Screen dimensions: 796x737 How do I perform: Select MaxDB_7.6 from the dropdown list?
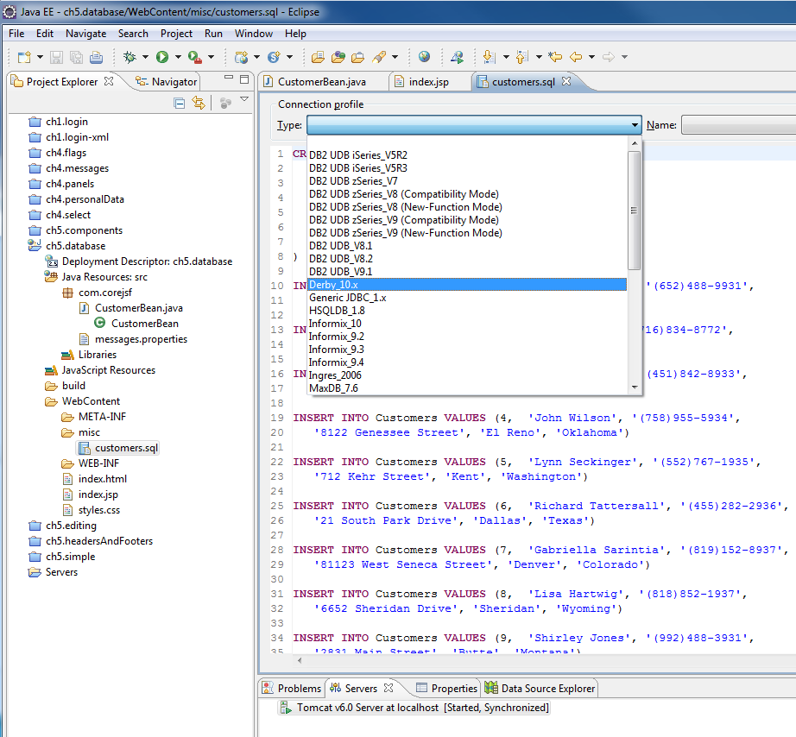point(467,388)
